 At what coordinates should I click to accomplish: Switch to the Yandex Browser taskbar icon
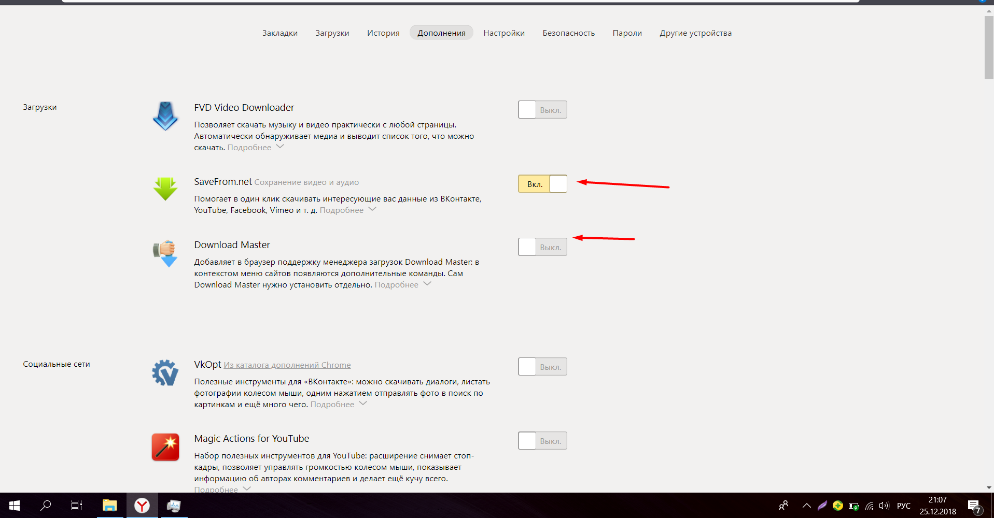coord(142,506)
